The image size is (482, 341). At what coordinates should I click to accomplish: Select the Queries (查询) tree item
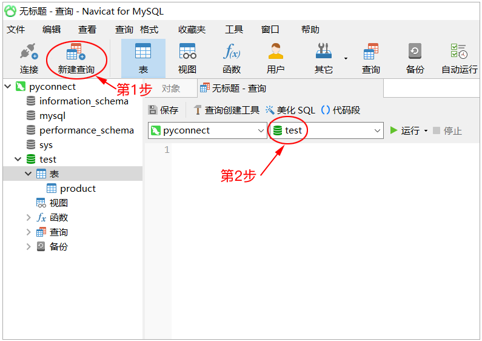(x=58, y=232)
